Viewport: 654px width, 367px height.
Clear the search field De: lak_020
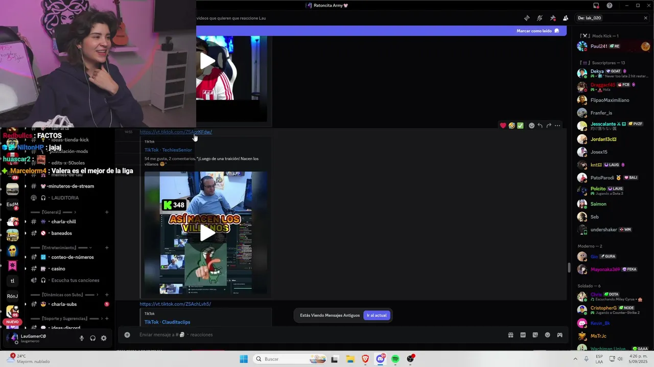[x=645, y=18]
